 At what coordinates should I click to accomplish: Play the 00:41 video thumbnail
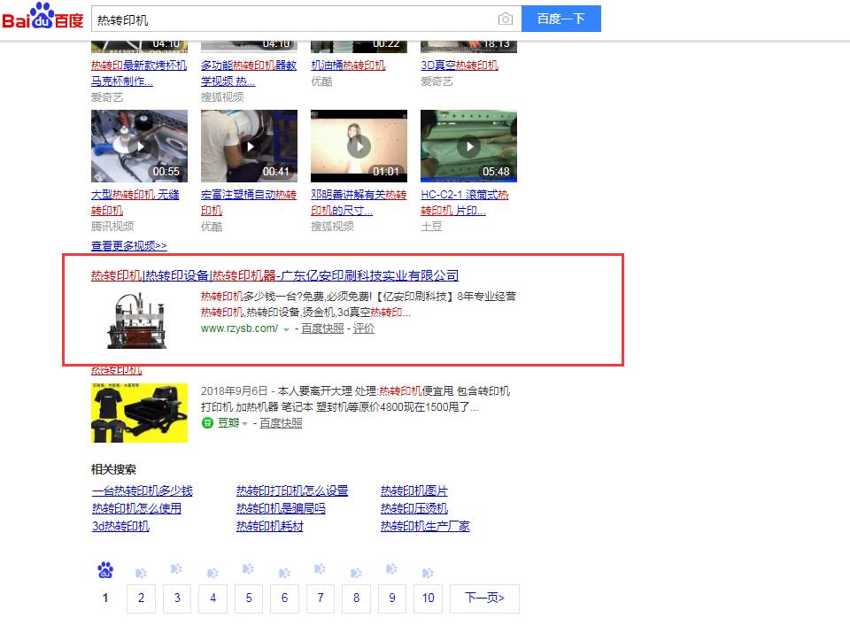pos(249,146)
